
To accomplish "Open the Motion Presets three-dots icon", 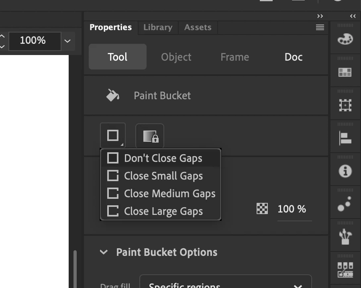I will click(x=345, y=204).
